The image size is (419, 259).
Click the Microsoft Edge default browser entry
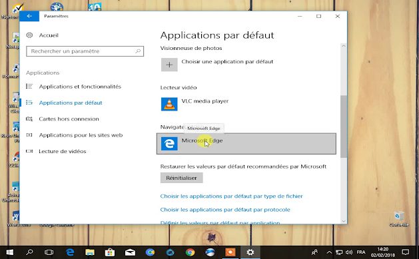tap(246, 144)
